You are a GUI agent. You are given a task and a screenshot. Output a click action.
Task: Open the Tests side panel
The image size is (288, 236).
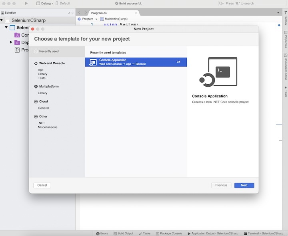[286, 91]
